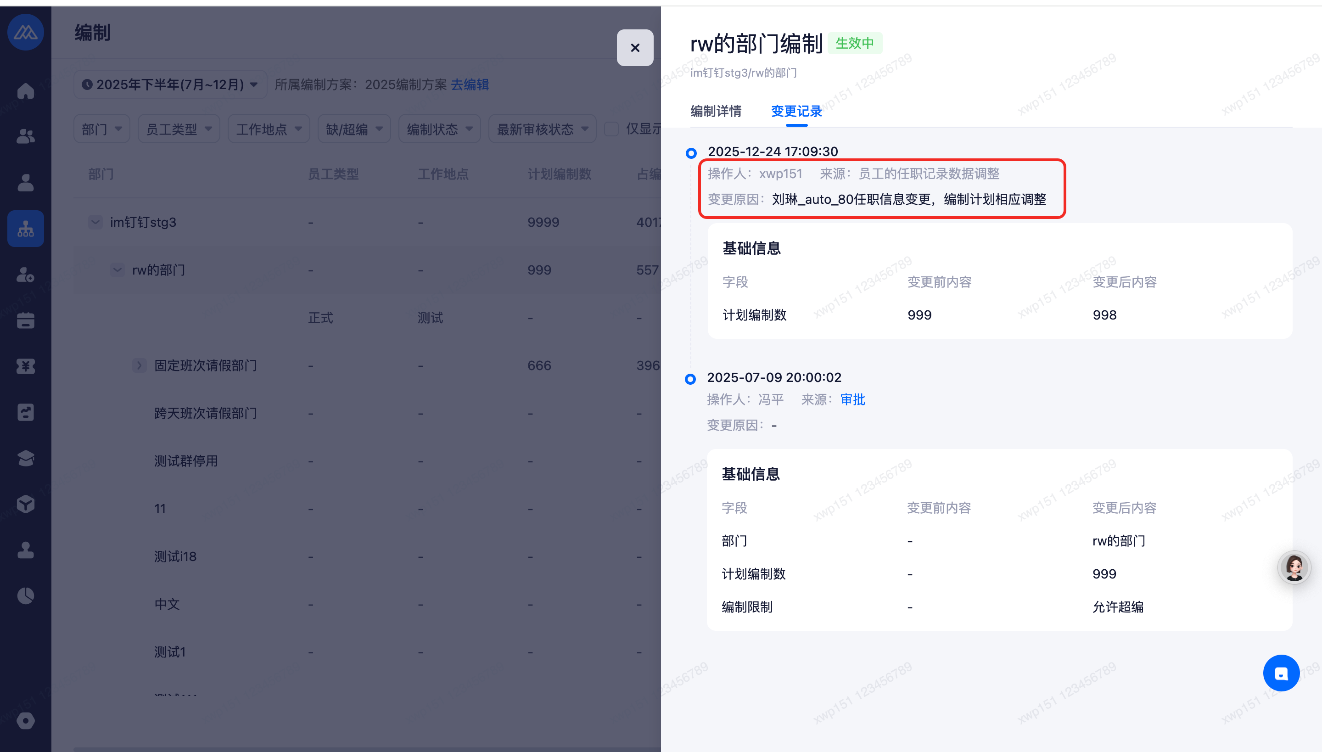Click the 审批 source link
This screenshot has height=752, width=1322.
point(852,399)
